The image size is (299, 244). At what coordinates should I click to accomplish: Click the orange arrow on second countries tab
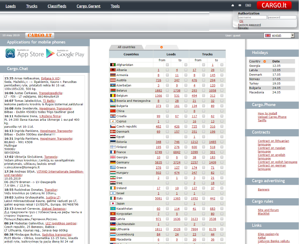point(161,47)
